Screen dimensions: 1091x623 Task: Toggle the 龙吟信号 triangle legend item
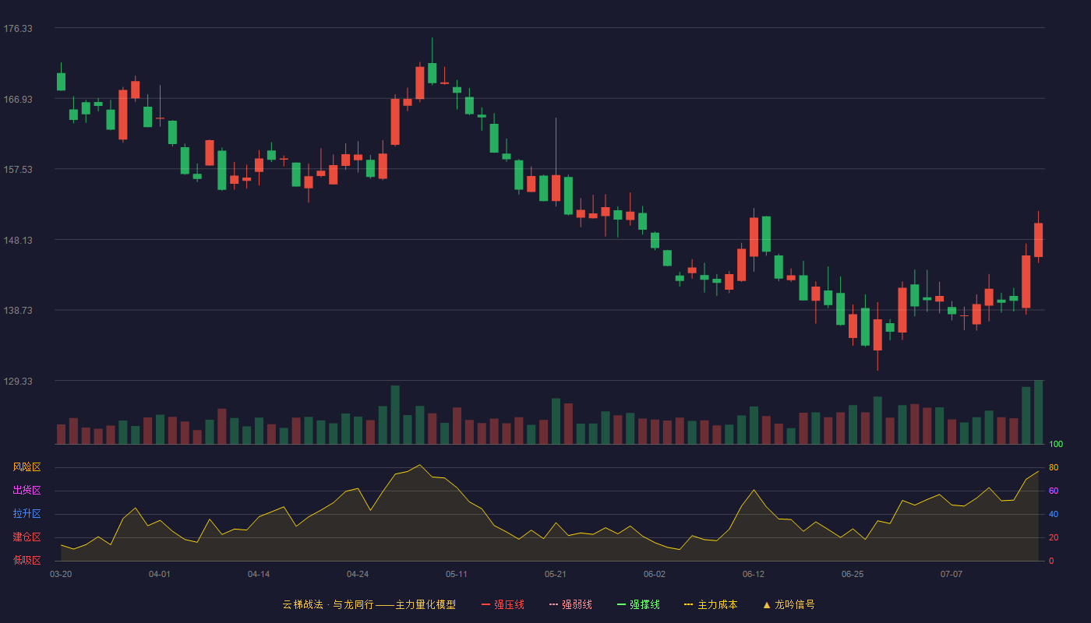[789, 604]
